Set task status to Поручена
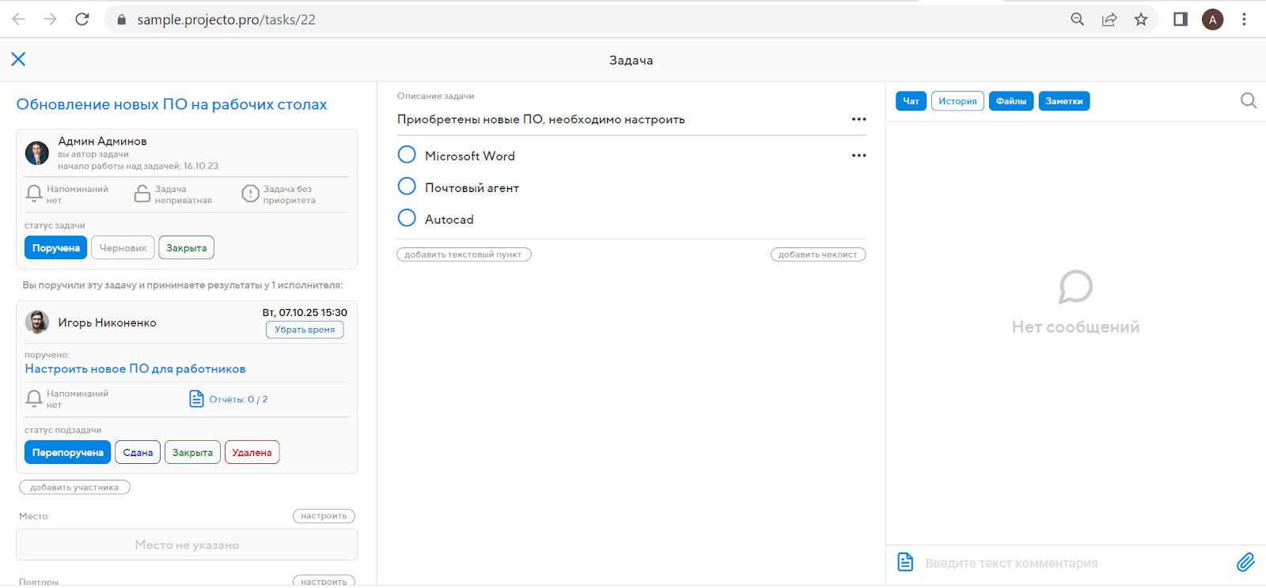This screenshot has height=588, width=1266. coord(55,247)
